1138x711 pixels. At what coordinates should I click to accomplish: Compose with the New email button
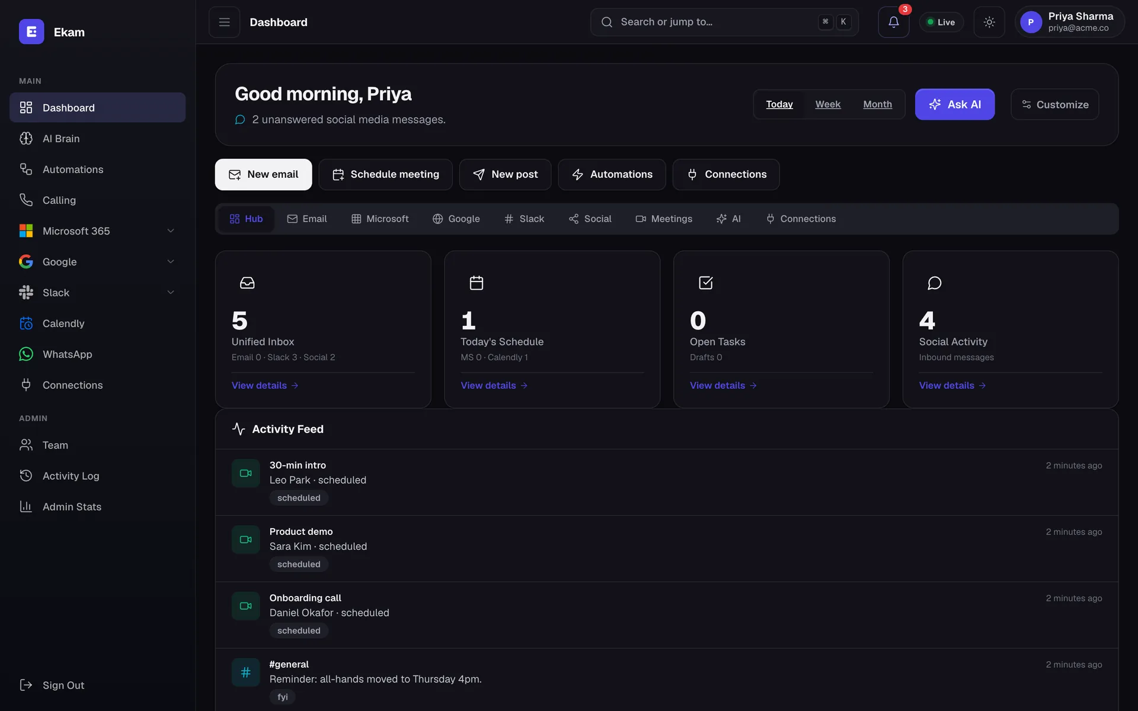[263, 174]
